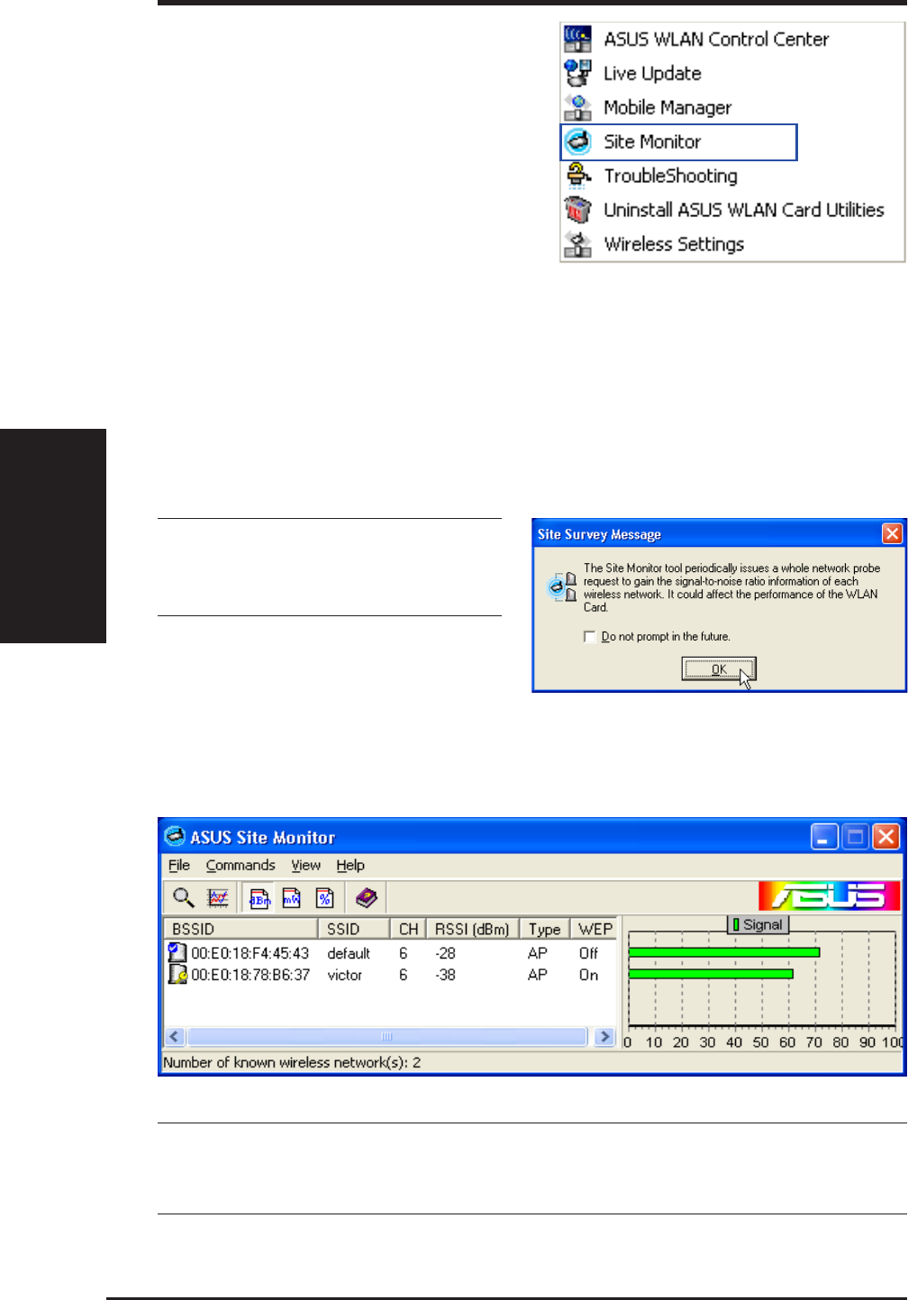Minimize the ASUS Site Monitor window
Screen dimensions: 908x1300
824,837
